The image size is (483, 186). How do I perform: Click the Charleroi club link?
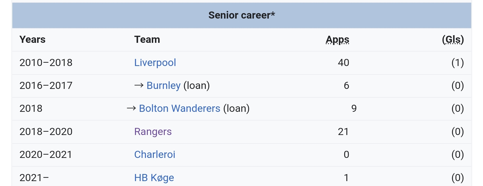pyautogui.click(x=155, y=155)
